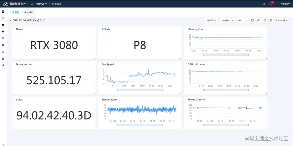The width and height of the screenshot is (293, 146).
Task: Click the Driver Version panel title
Action: pos(24,64)
